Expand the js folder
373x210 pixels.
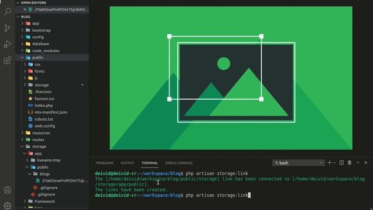[52, 78]
